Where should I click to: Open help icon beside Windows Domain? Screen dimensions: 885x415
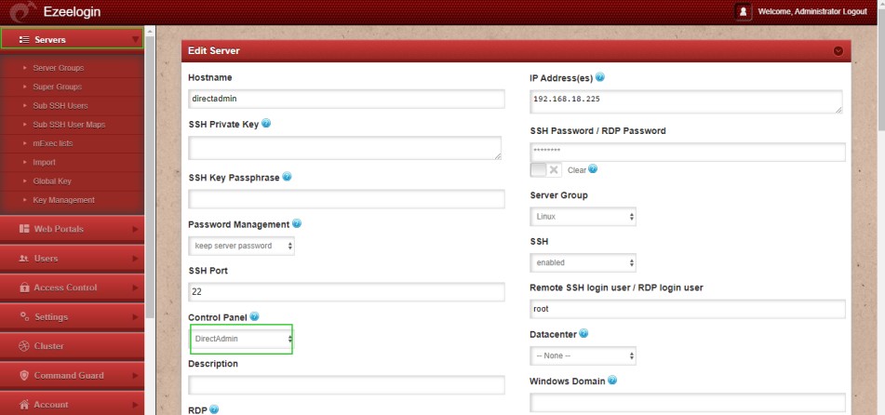coord(612,381)
